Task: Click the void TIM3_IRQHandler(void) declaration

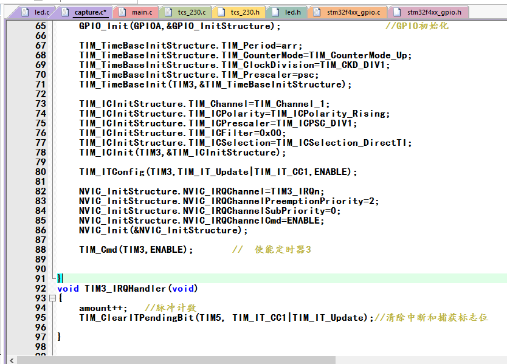Action: click(x=128, y=289)
